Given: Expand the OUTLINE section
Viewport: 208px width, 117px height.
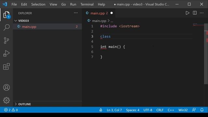Looking at the screenshot, I should pyautogui.click(x=23, y=104).
